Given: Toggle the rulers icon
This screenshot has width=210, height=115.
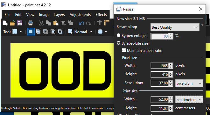Looking at the screenshot, I should (x=107, y=23).
